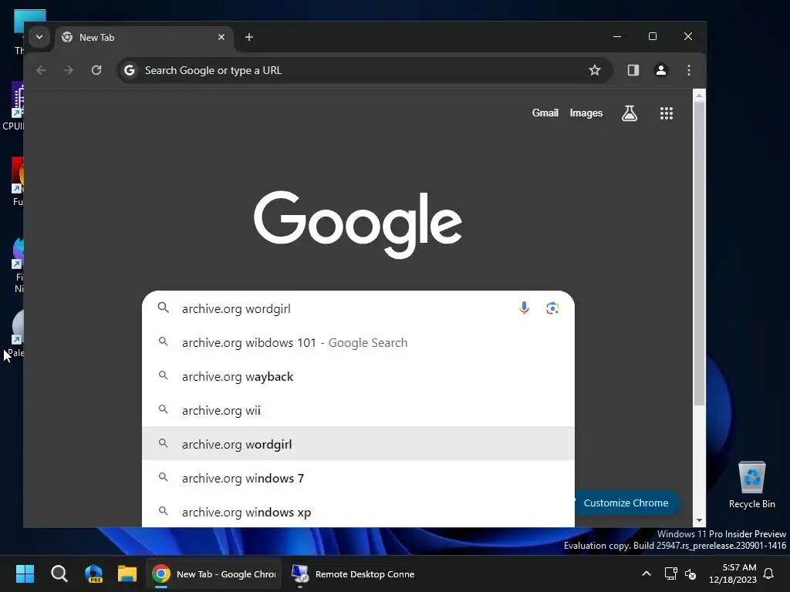
Task: Select the CPUID desktop shortcut
Action: point(13,106)
